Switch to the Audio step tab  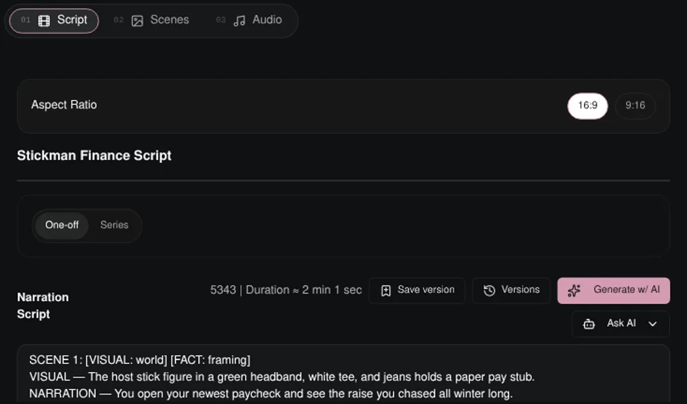249,20
